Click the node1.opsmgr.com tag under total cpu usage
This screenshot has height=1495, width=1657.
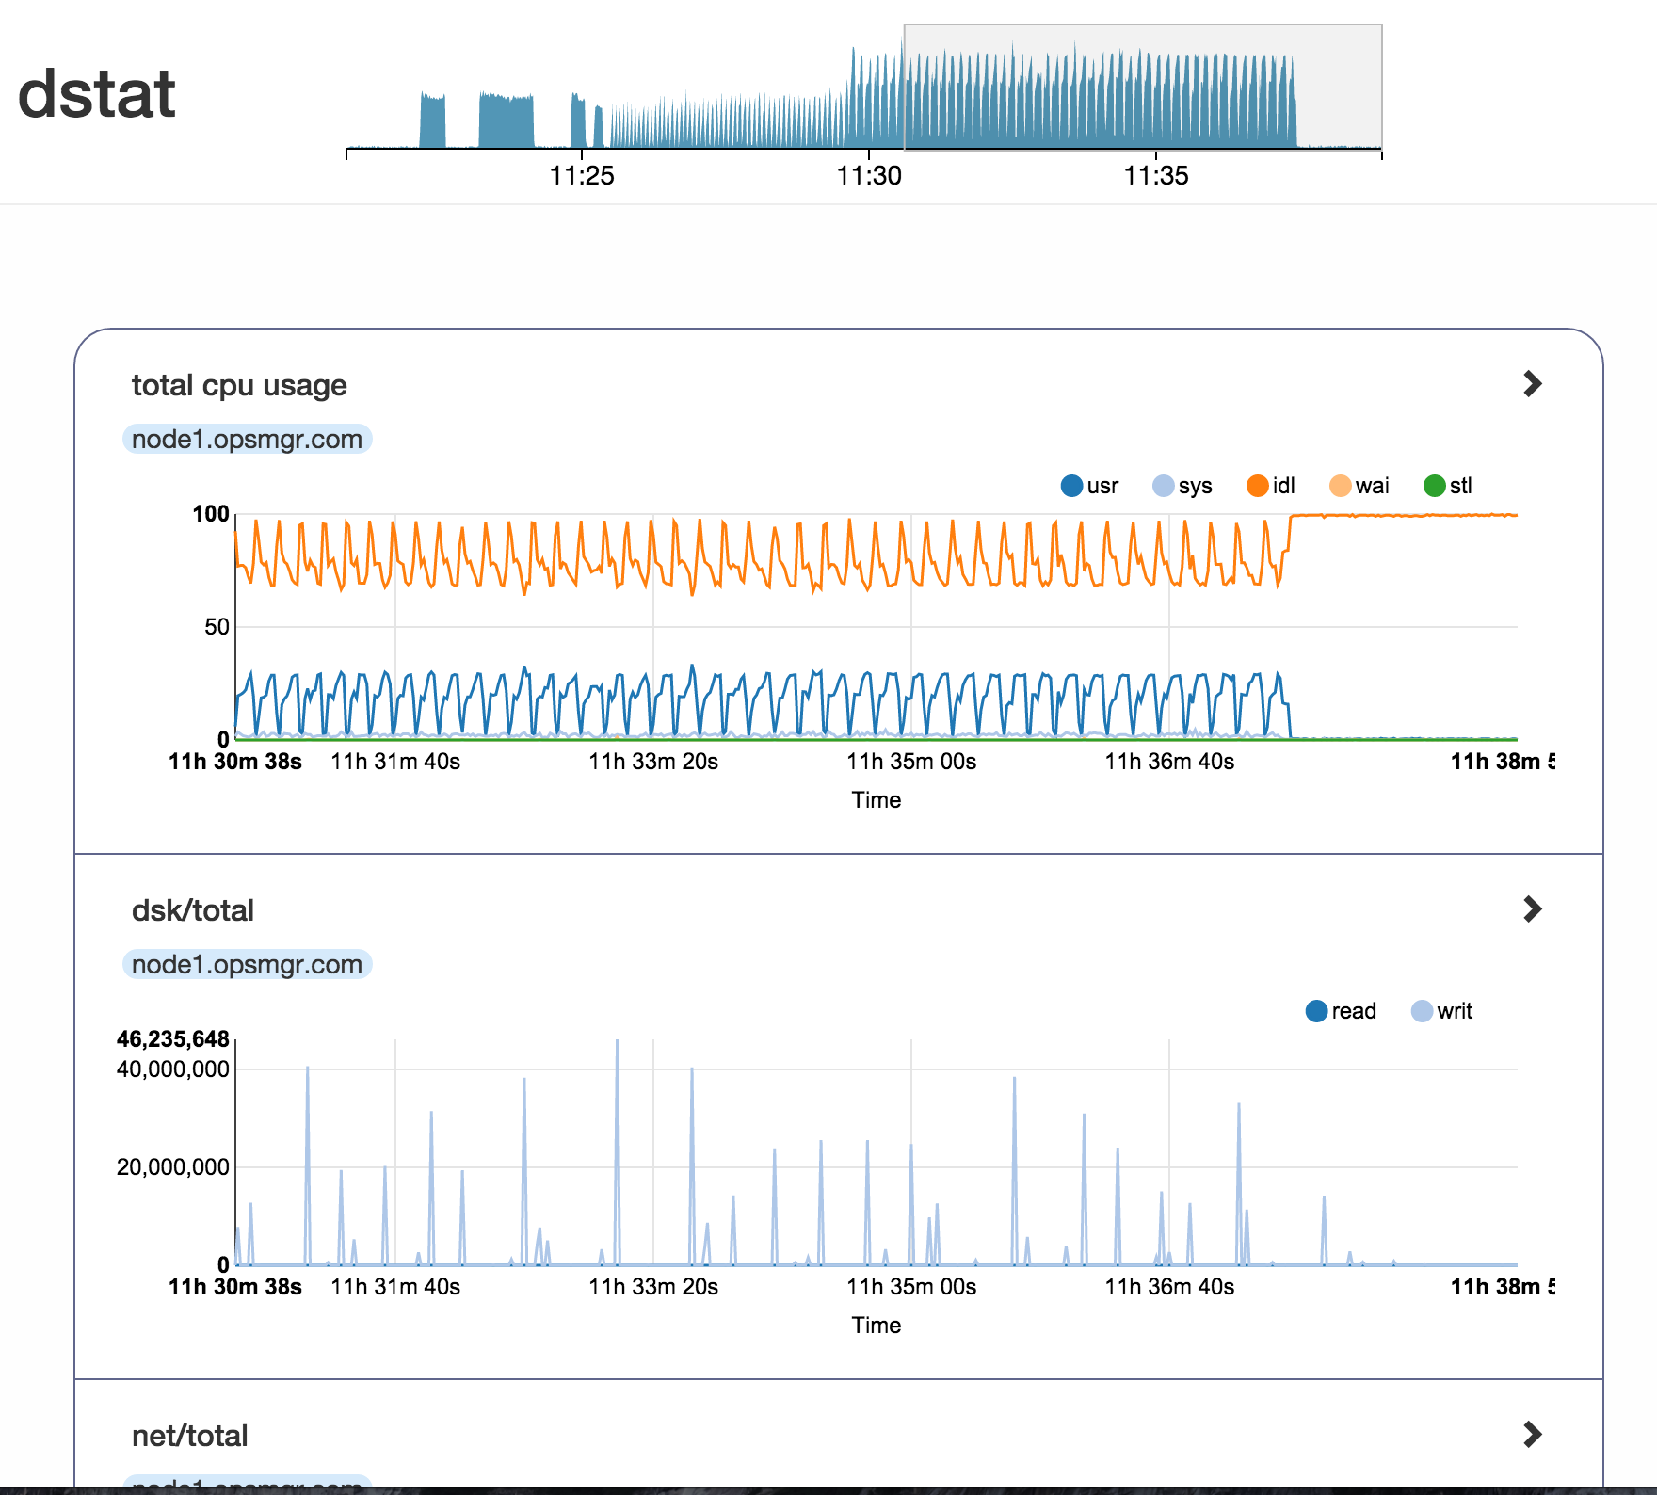click(247, 440)
